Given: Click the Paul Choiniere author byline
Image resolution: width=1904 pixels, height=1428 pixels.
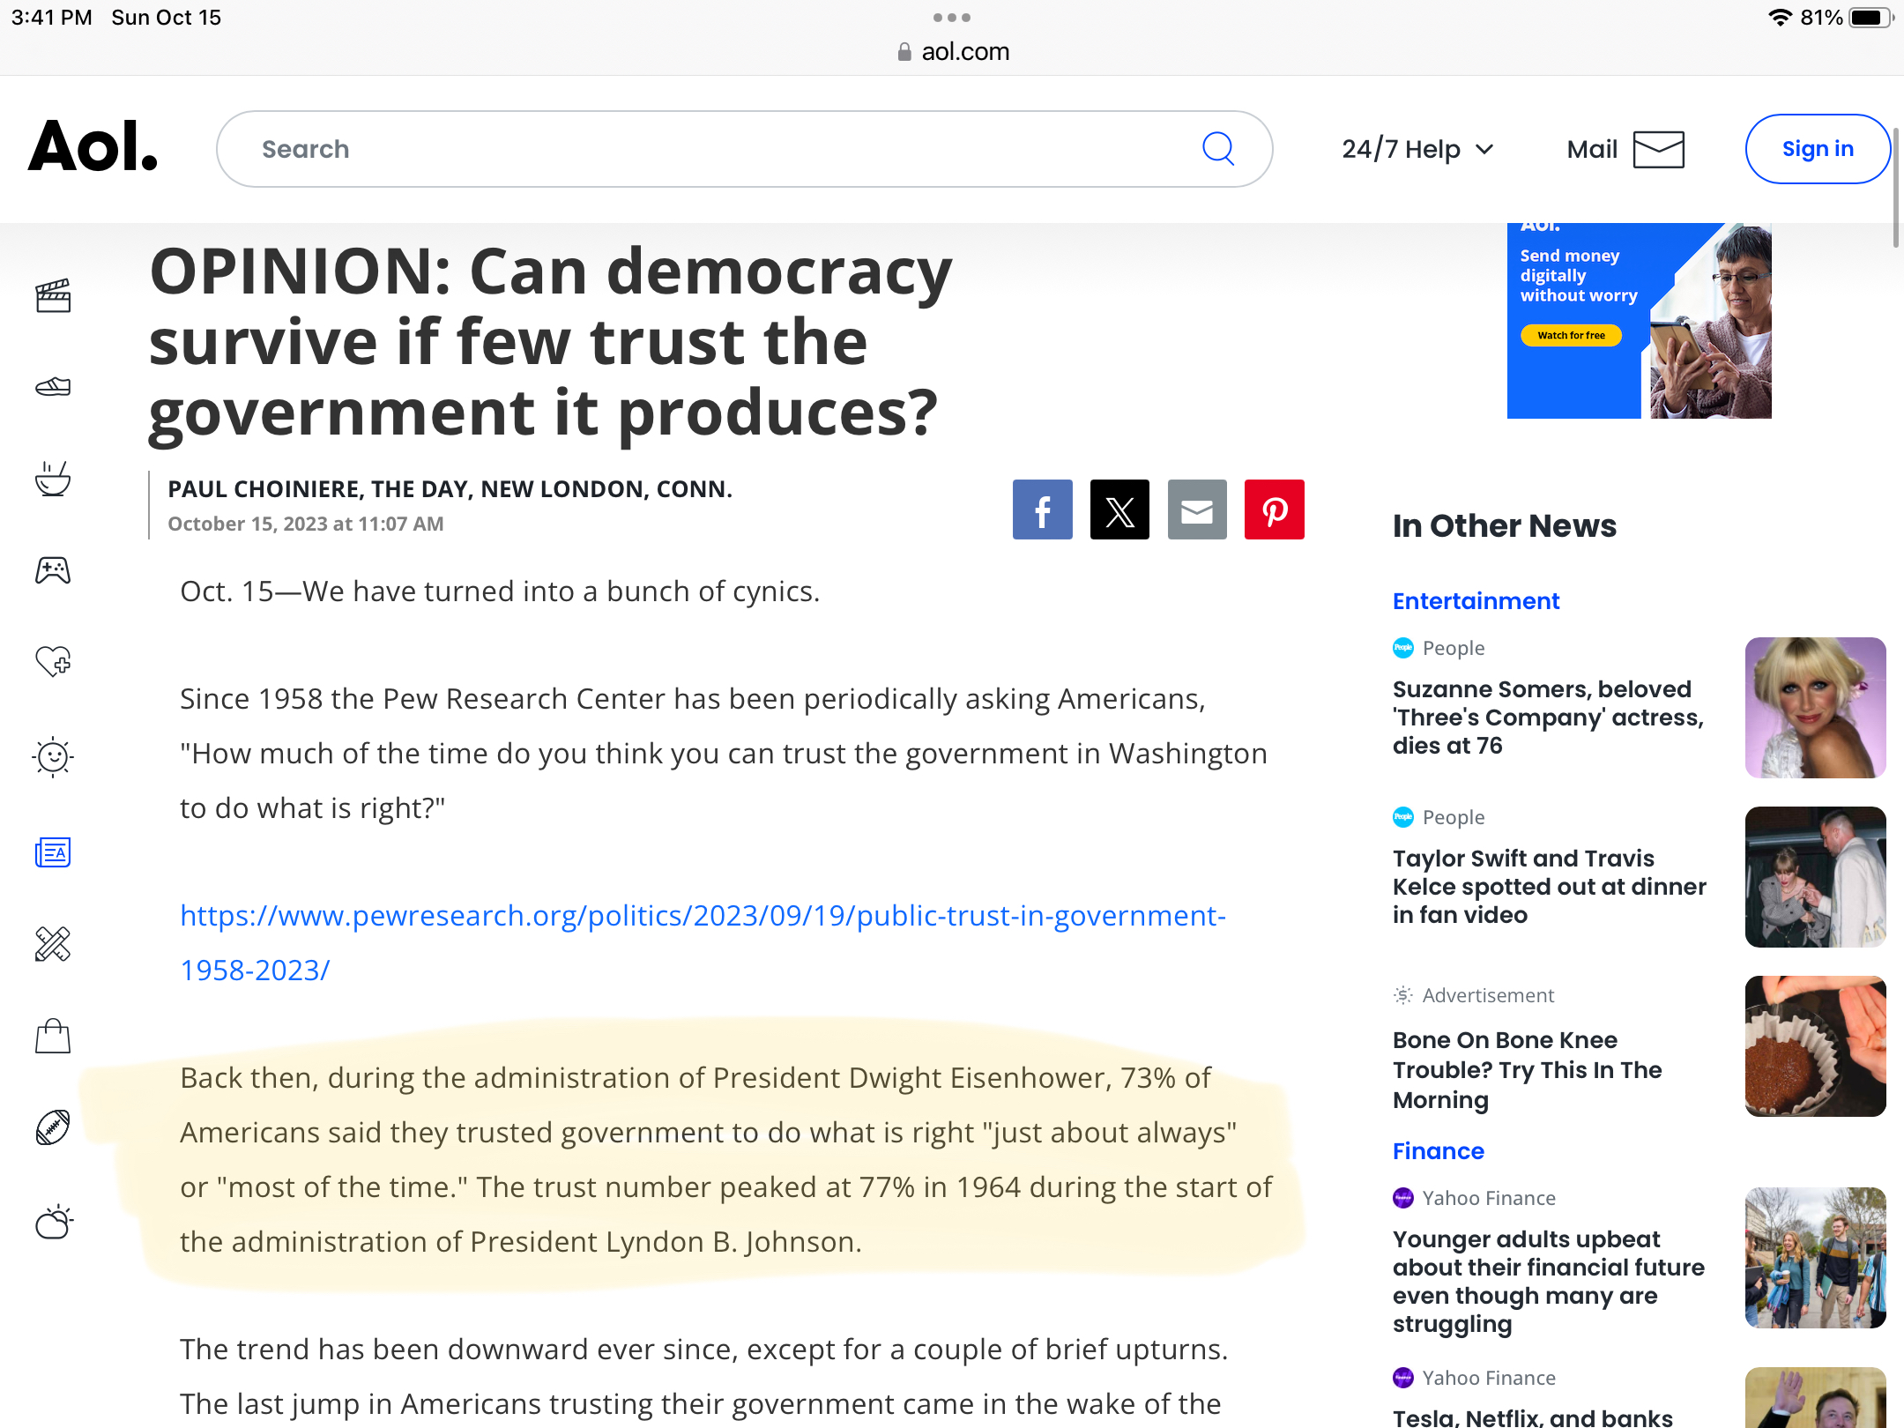Looking at the screenshot, I should pyautogui.click(x=450, y=489).
